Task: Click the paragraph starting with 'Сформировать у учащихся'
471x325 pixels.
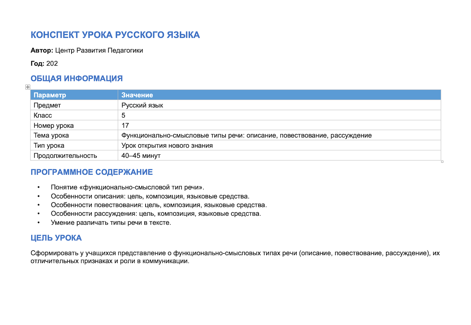Action: (x=235, y=257)
